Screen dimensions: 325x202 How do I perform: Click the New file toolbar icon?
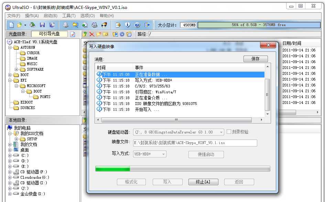coord(12,25)
